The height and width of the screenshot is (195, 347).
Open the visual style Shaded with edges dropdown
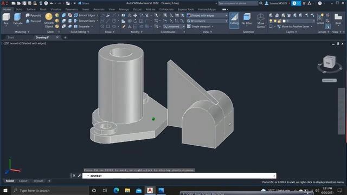pos(207,15)
